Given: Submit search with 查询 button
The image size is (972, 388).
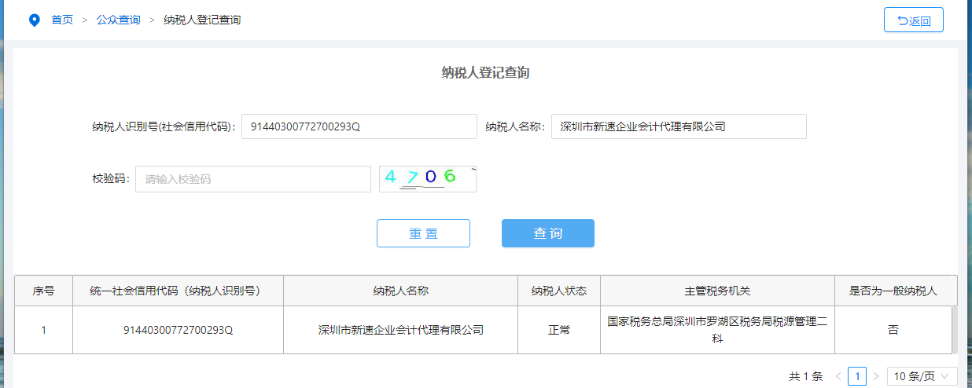Looking at the screenshot, I should [x=547, y=233].
